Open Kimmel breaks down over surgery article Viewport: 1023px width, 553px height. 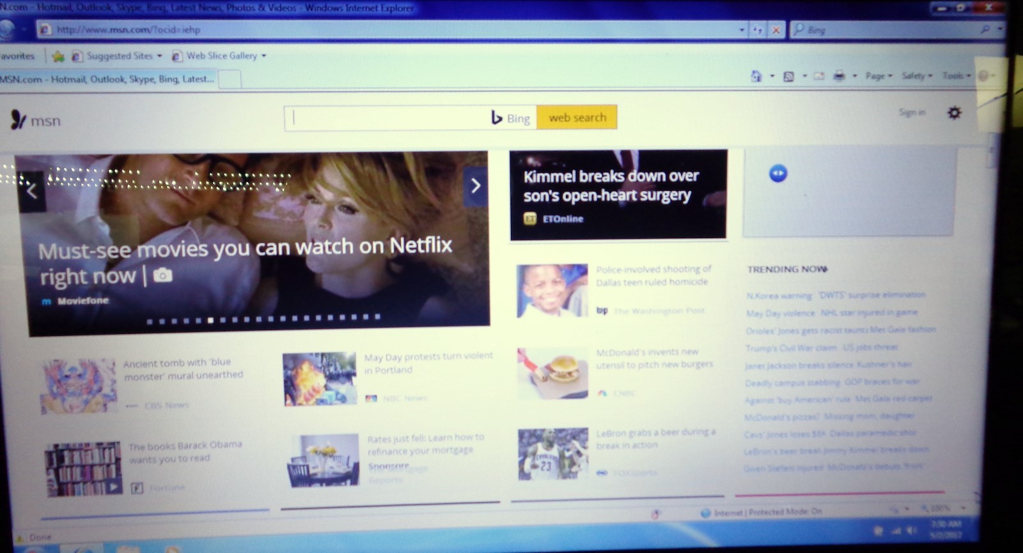(x=611, y=185)
